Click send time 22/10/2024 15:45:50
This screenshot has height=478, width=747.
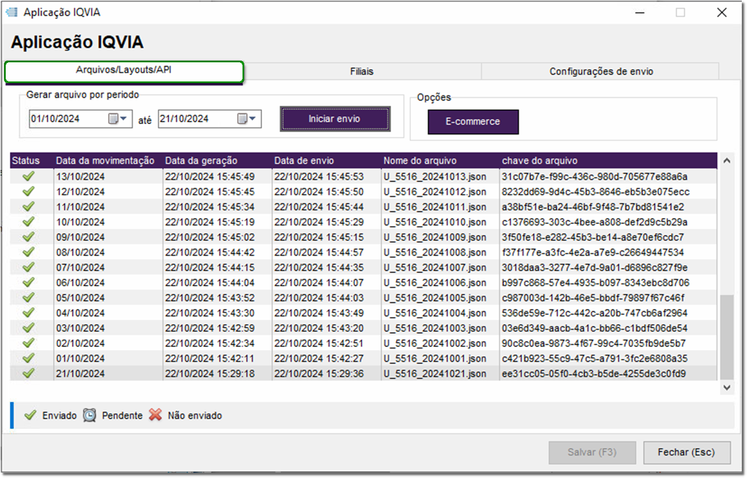[x=319, y=191]
